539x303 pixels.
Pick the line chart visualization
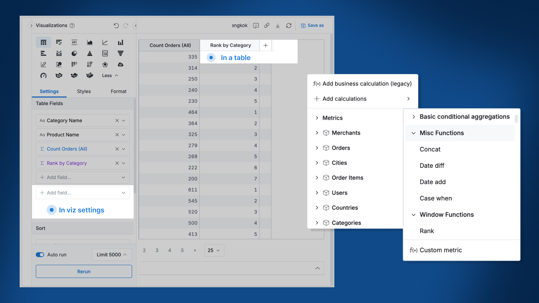(105, 42)
